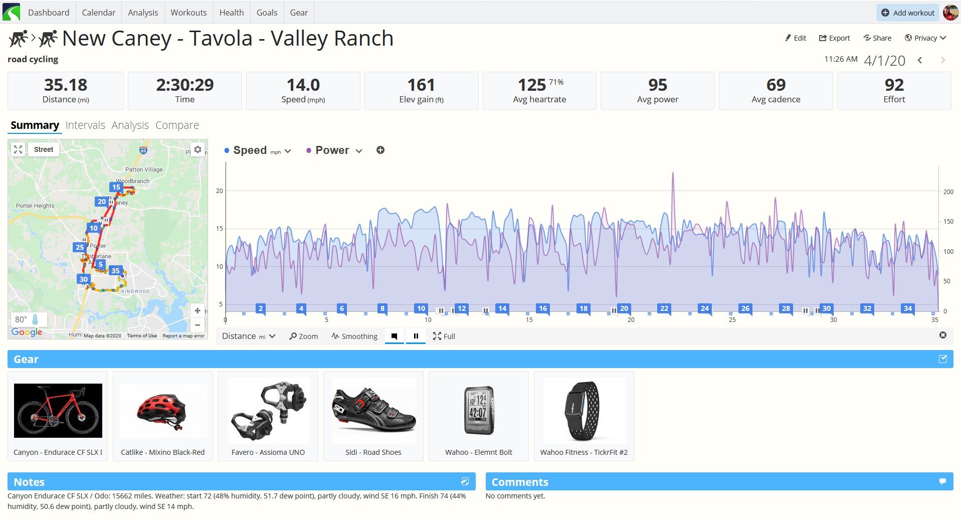Zoom in on the route map
This screenshot has height=520, width=961.
[198, 311]
